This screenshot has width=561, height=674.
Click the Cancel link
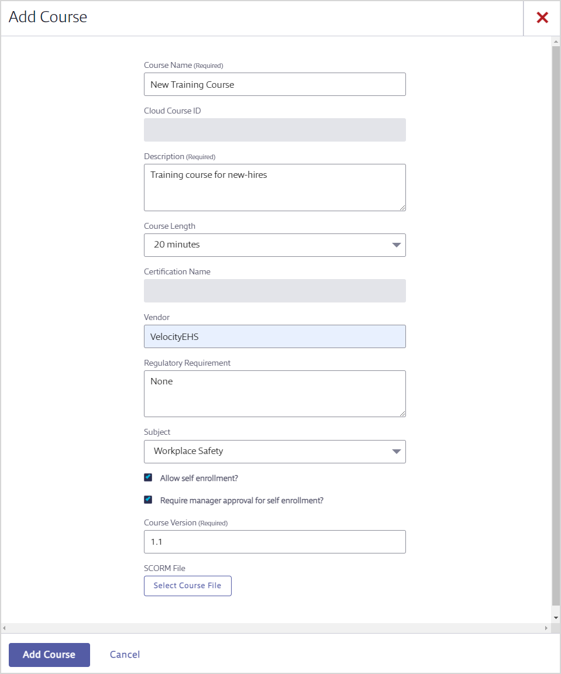(x=125, y=655)
